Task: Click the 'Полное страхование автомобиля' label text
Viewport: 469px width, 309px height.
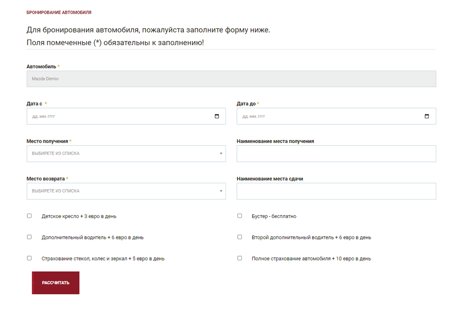Action: click(311, 259)
